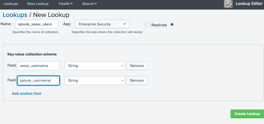Click the Add another field link

click(26, 93)
